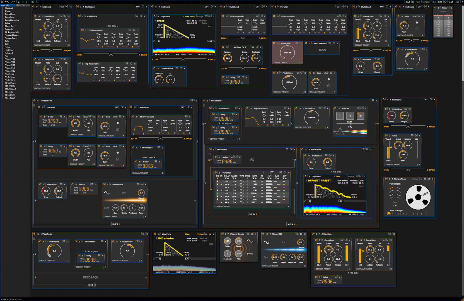Toggle power of PinkNoise module

274,43
